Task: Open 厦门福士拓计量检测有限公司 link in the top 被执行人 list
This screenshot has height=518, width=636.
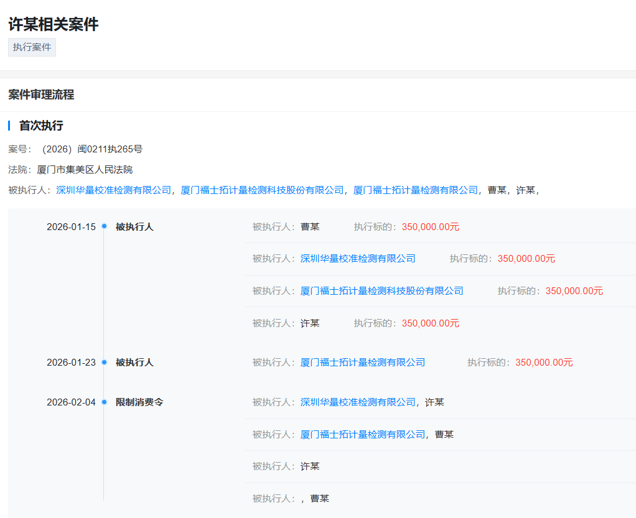Action: click(416, 190)
